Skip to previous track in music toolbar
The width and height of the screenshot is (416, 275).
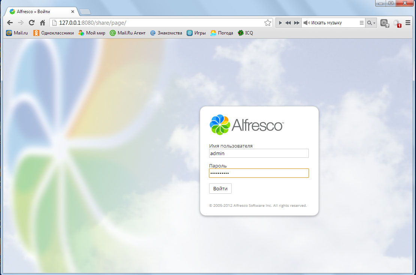288,23
